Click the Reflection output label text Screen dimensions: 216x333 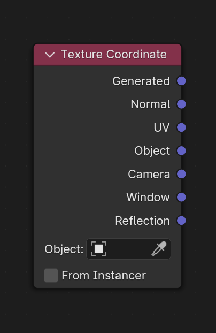143,221
